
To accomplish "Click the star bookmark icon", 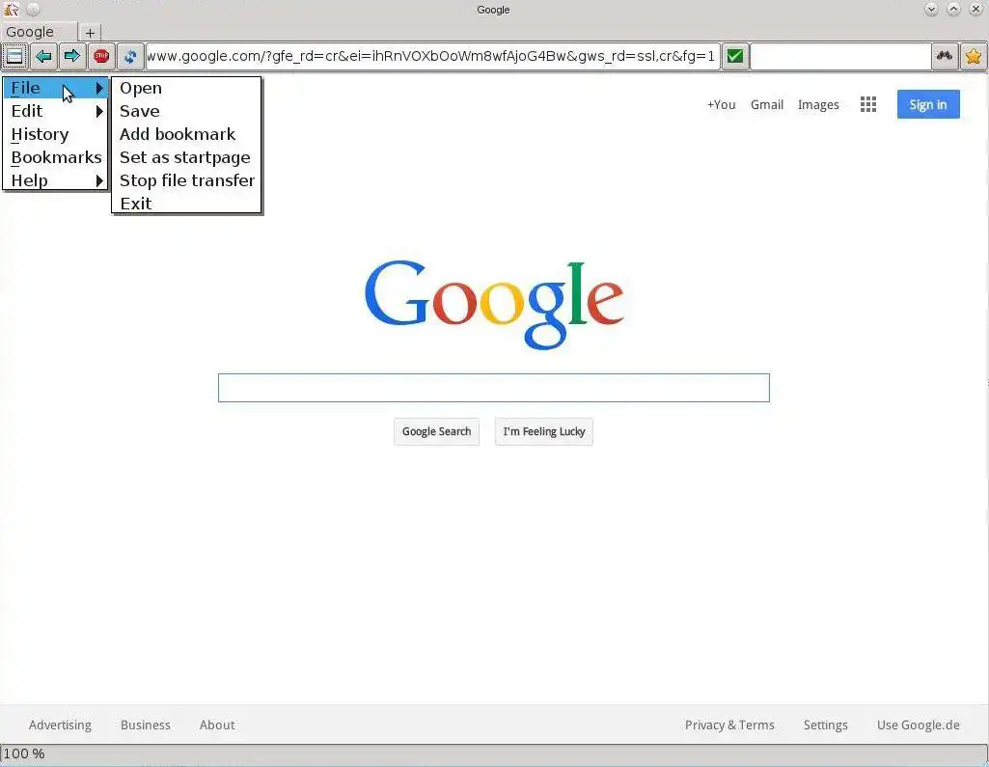I will click(974, 56).
